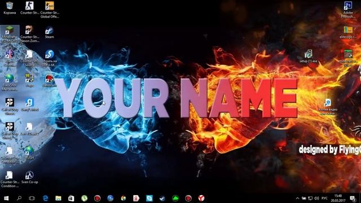This screenshot has width=361, height=203.
Task: Launch the Bandicam desktop shortcut
Action: (x=50, y=81)
